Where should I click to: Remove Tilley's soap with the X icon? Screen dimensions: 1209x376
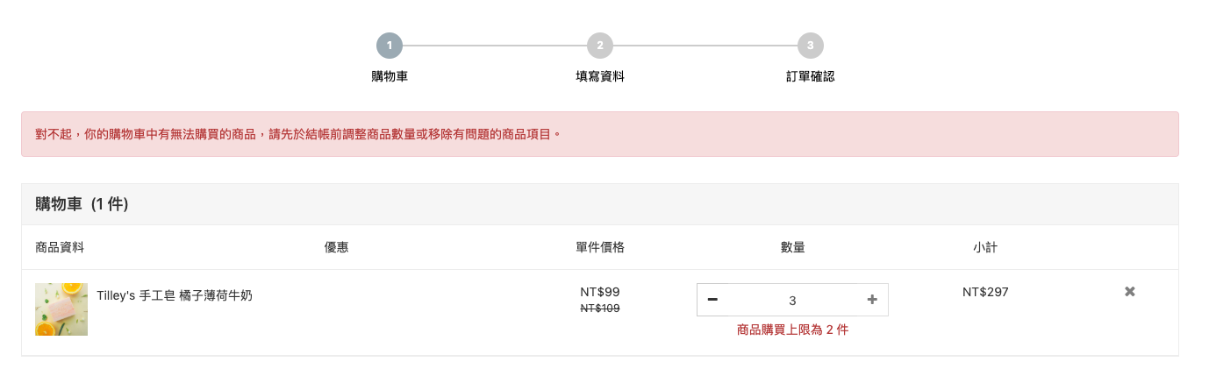1130,291
